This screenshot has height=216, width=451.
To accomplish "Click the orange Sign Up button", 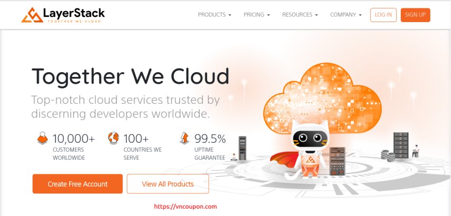I will (415, 15).
